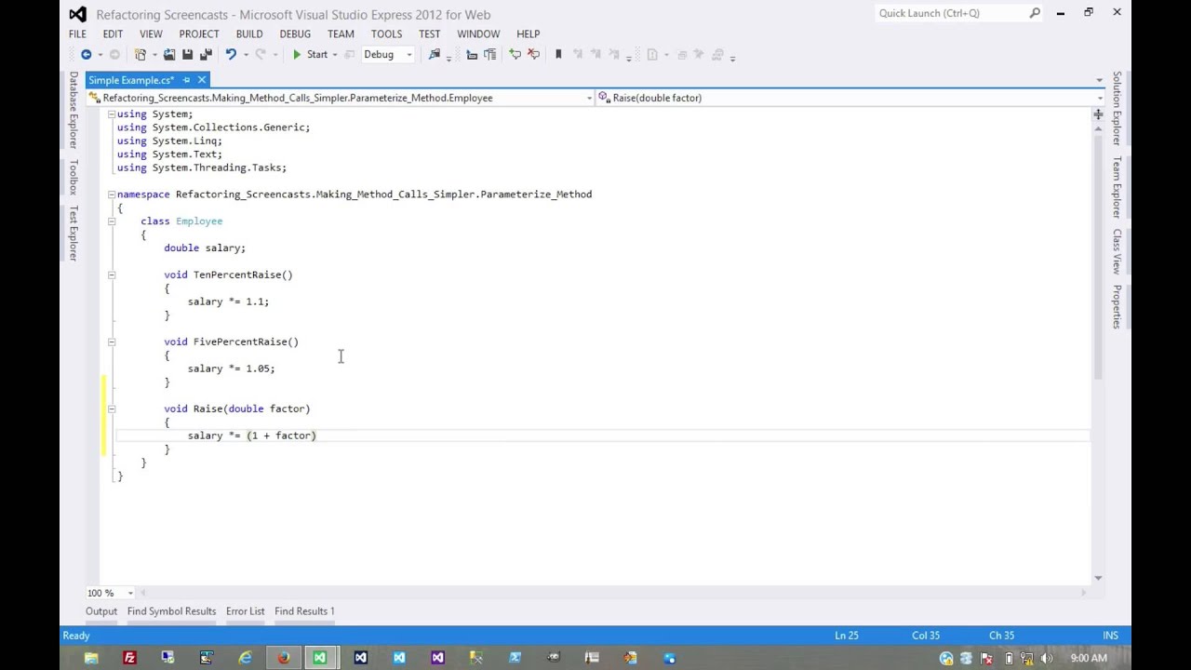Click the volume icon in the system tray
Viewport: 1191px width, 670px height.
coord(1046,658)
